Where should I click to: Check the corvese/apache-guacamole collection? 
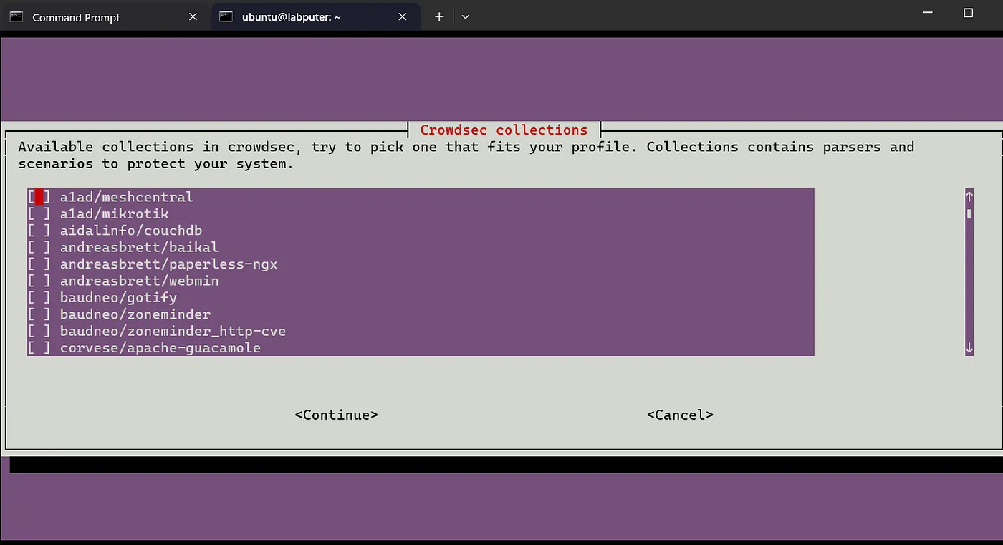[x=39, y=348]
